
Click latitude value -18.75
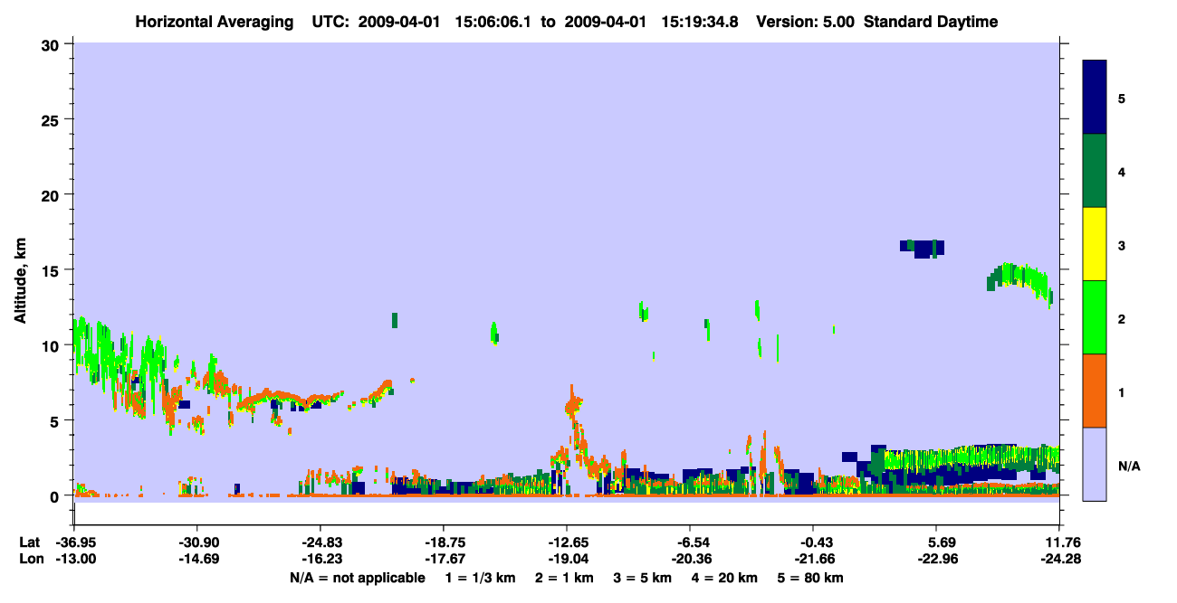[444, 542]
